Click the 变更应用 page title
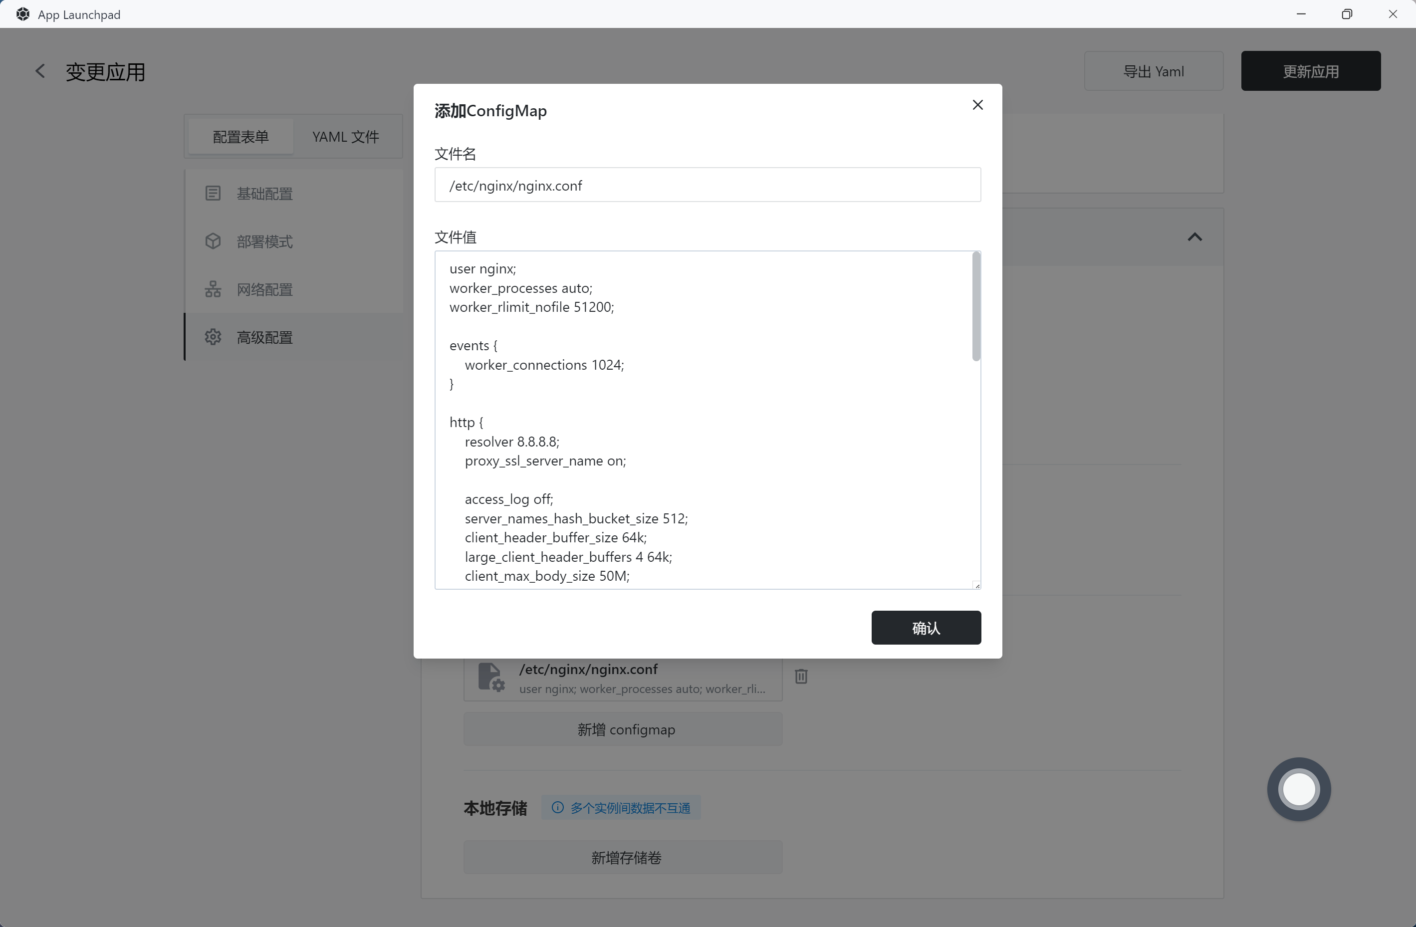The height and width of the screenshot is (927, 1416). 105,72
